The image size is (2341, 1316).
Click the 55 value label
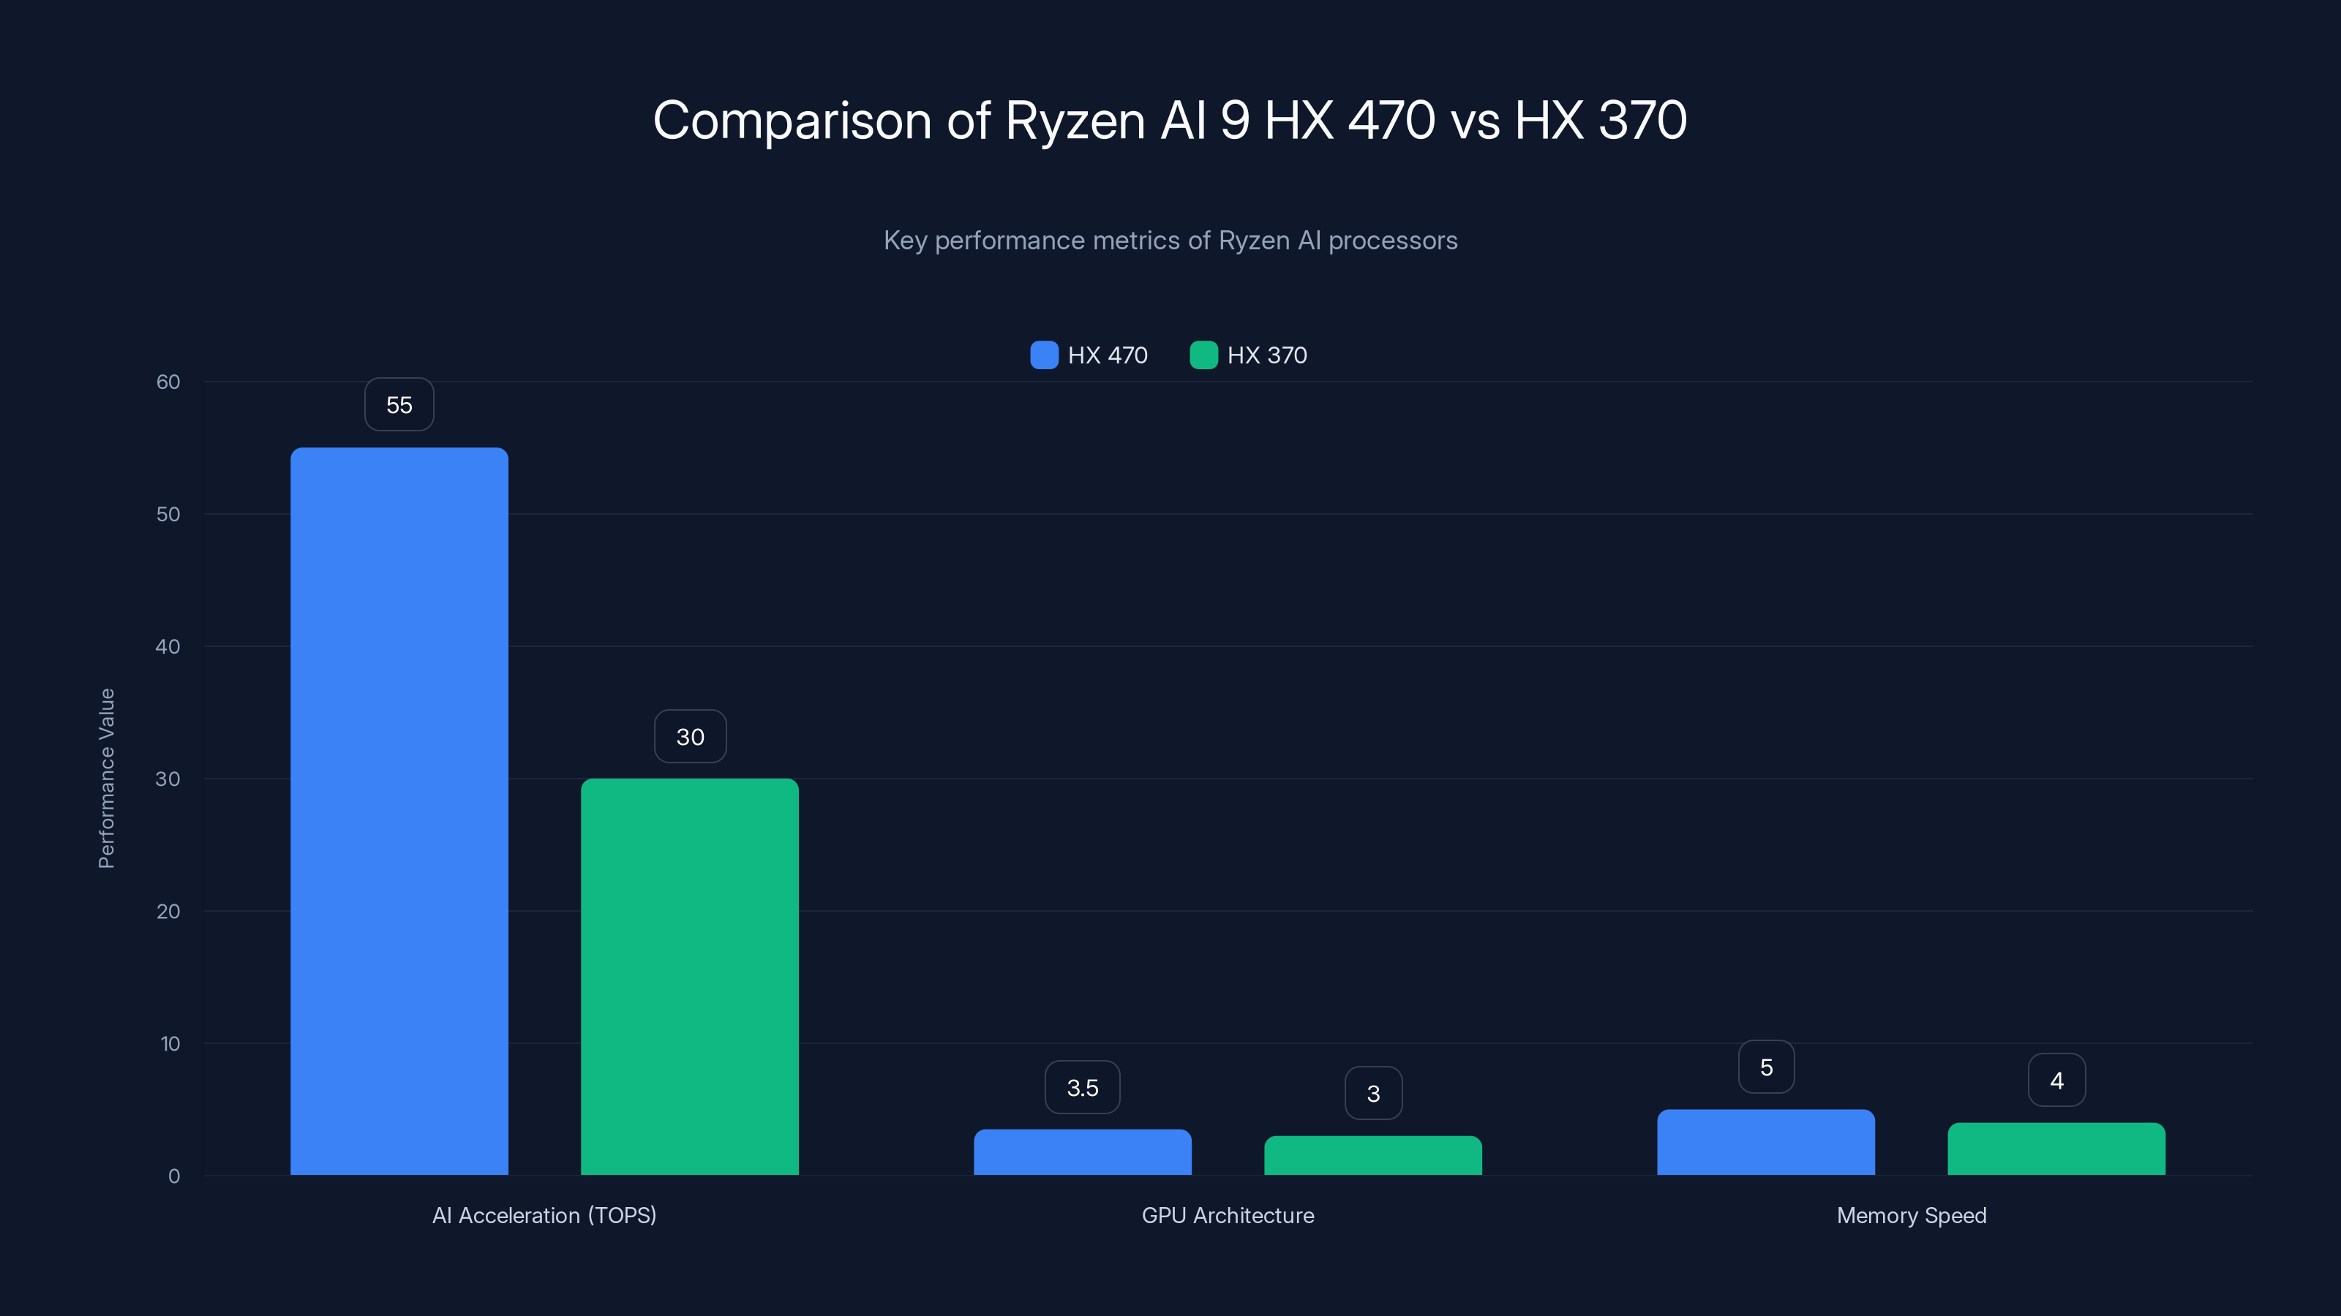(398, 404)
